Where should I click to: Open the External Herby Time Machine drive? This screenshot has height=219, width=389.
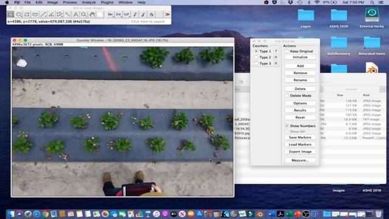[371, 18]
